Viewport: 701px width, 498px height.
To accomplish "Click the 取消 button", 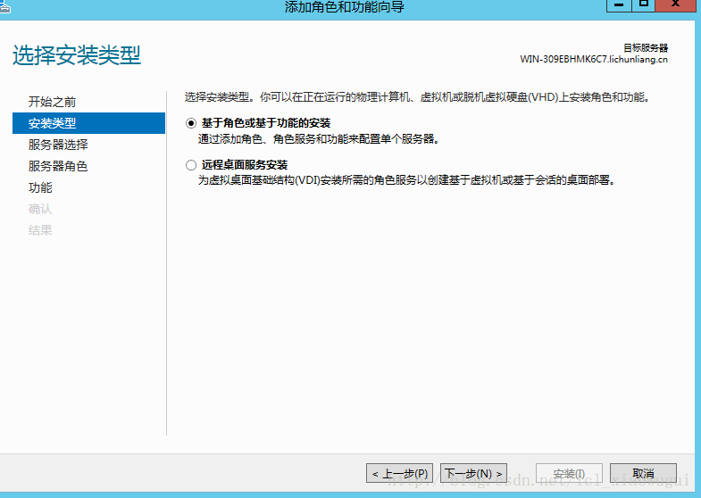I will click(x=643, y=473).
